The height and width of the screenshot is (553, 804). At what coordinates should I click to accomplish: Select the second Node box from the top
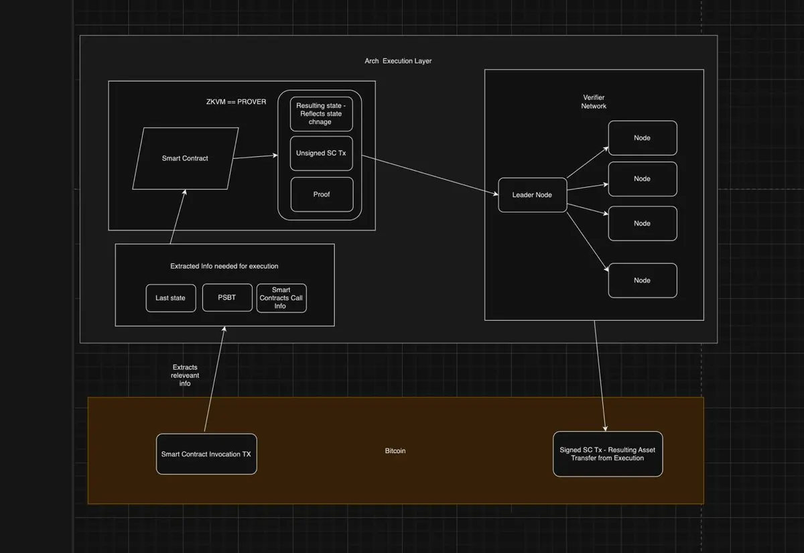point(642,179)
